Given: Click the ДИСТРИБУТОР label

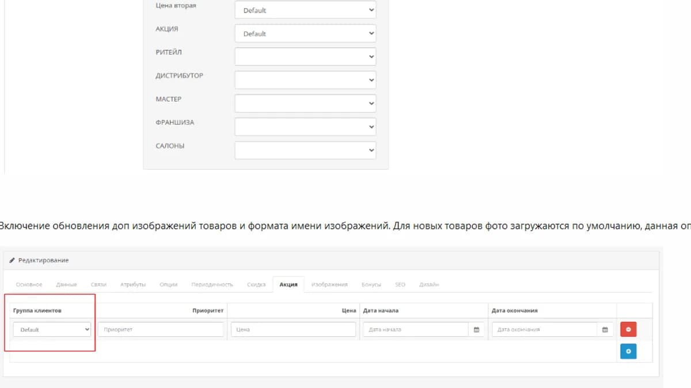Looking at the screenshot, I should [x=179, y=75].
